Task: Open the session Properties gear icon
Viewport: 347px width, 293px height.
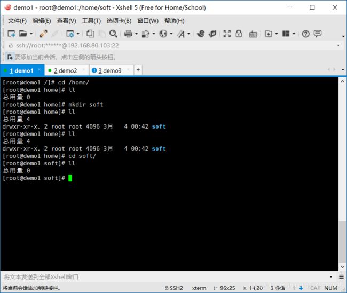Action: pyautogui.click(x=70, y=34)
